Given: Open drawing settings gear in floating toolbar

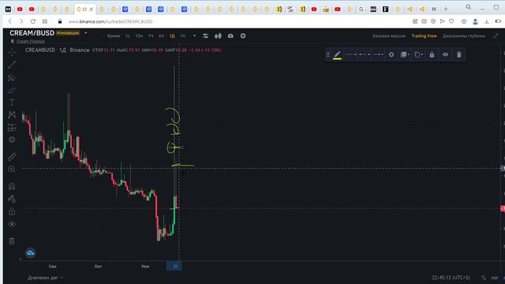Looking at the screenshot, I should point(391,54).
